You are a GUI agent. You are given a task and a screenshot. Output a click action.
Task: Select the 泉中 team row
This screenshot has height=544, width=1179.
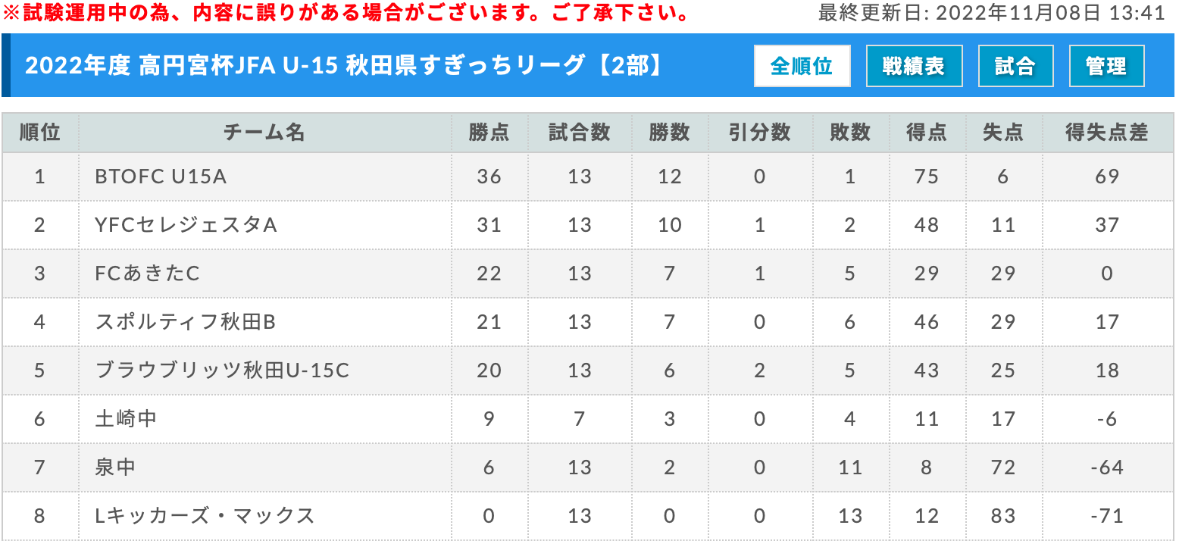[x=588, y=467]
